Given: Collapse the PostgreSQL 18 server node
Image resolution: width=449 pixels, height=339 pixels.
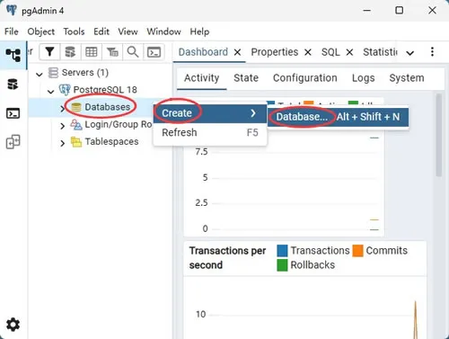Looking at the screenshot, I should point(50,91).
